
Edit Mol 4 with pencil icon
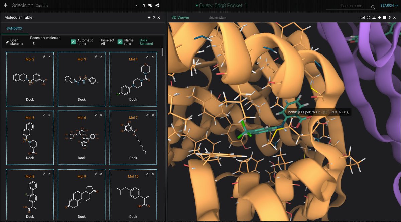pyautogui.click(x=147, y=57)
